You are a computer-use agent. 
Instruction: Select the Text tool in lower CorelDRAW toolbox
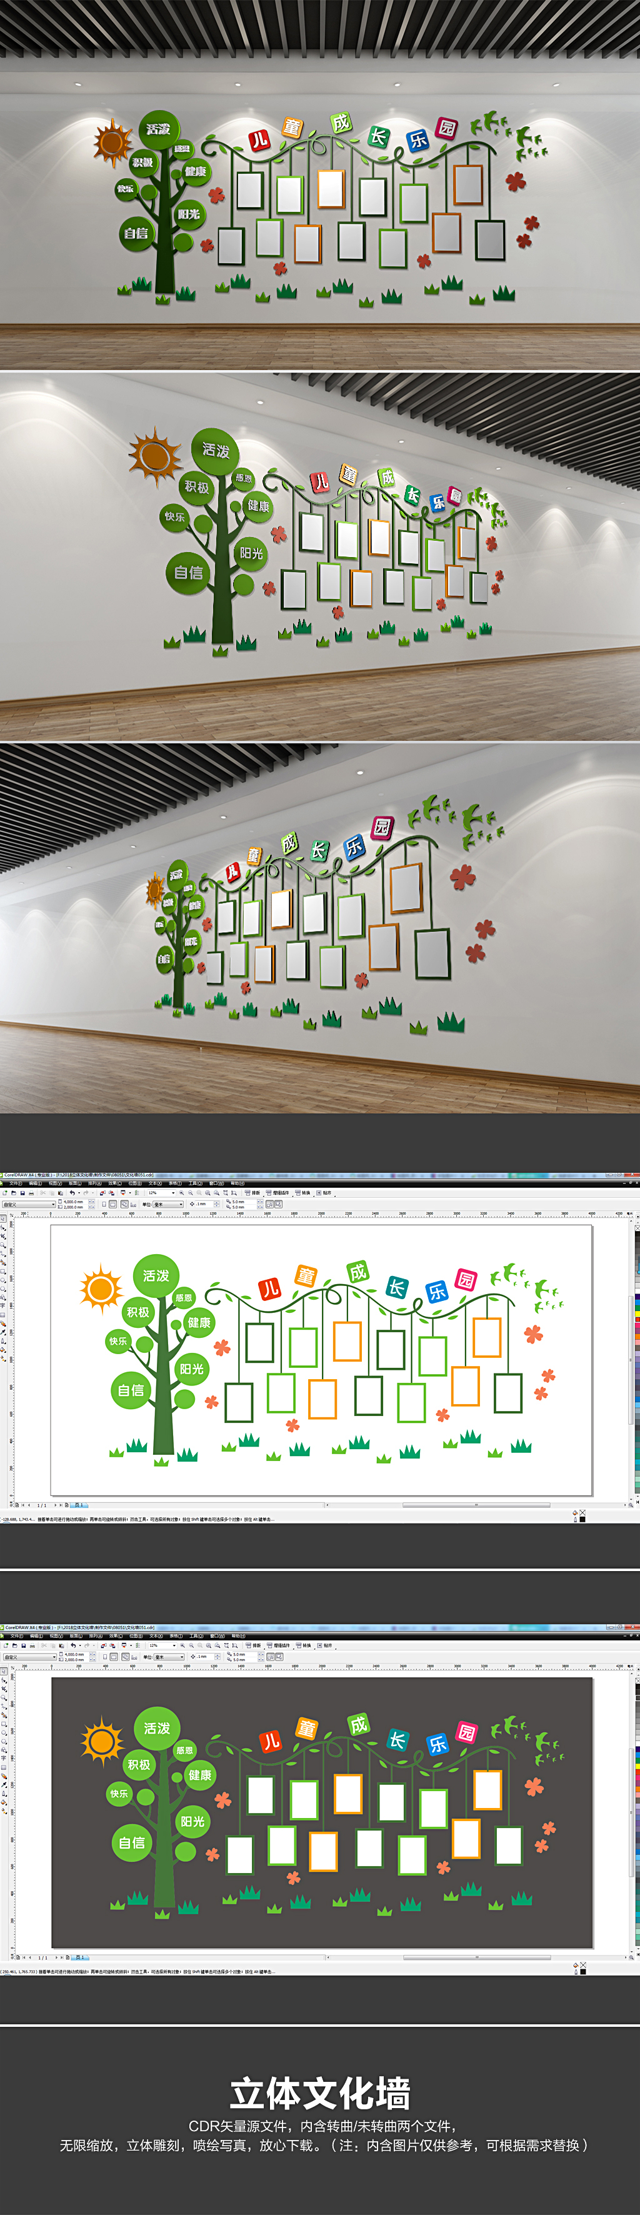[x=3, y=1759]
